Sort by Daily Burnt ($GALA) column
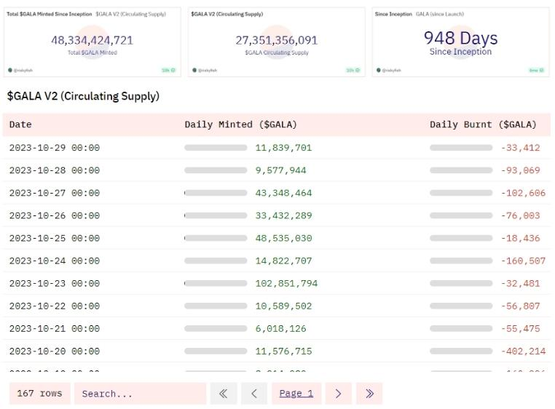 click(483, 124)
